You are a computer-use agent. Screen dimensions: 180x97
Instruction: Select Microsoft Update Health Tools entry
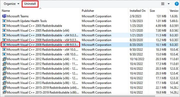coord(27,21)
